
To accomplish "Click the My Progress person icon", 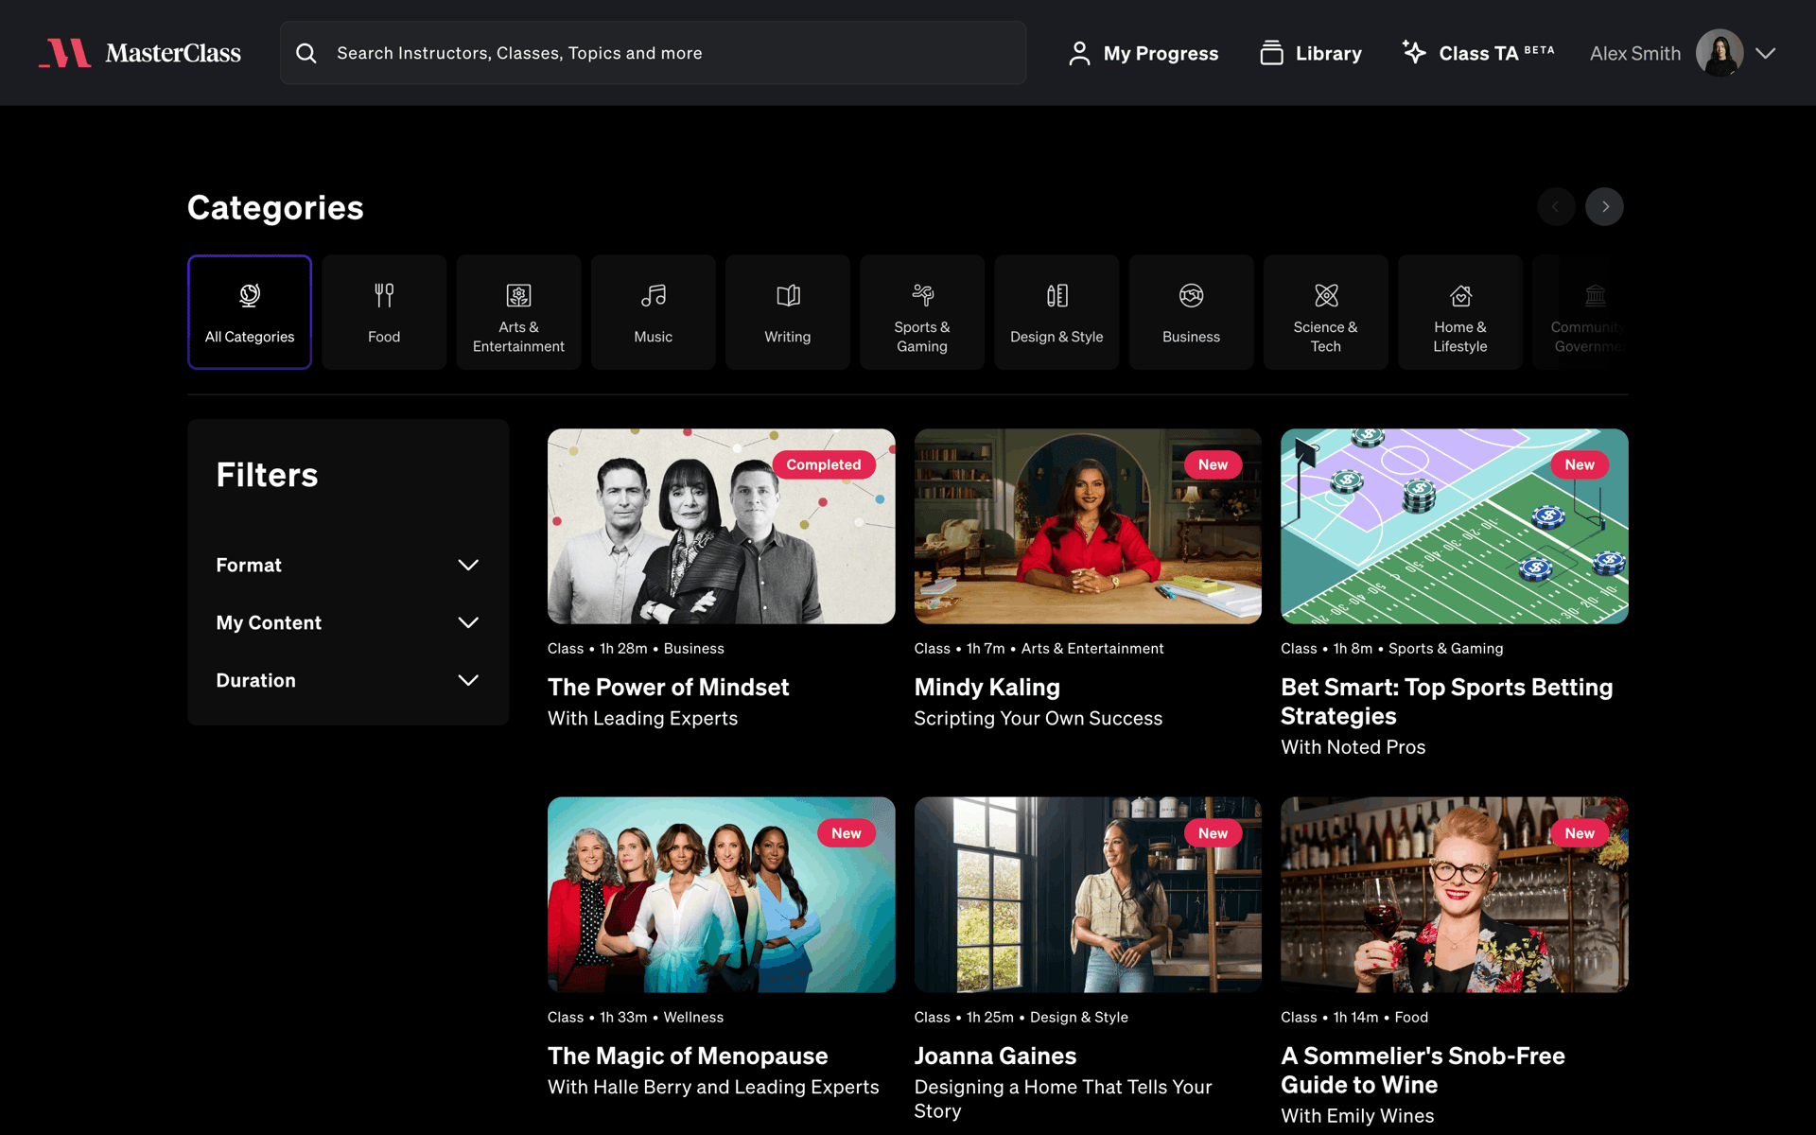I will 1079,53.
